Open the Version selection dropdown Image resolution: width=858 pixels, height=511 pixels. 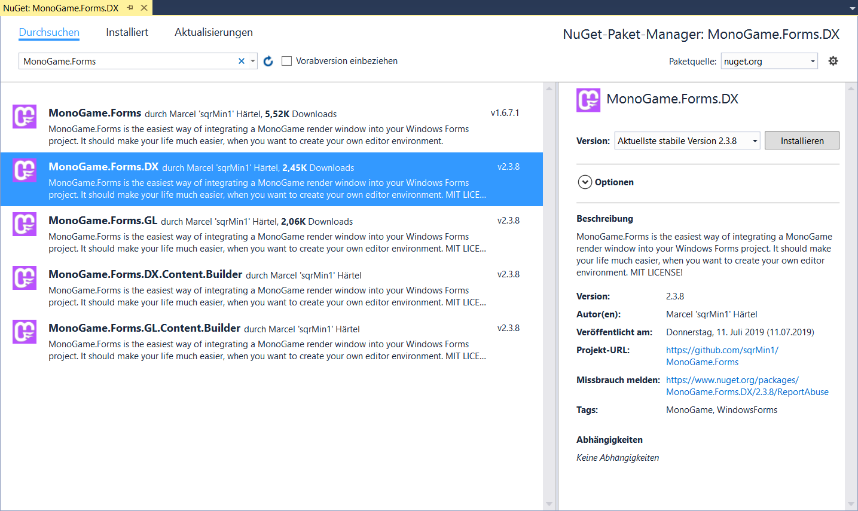click(687, 140)
